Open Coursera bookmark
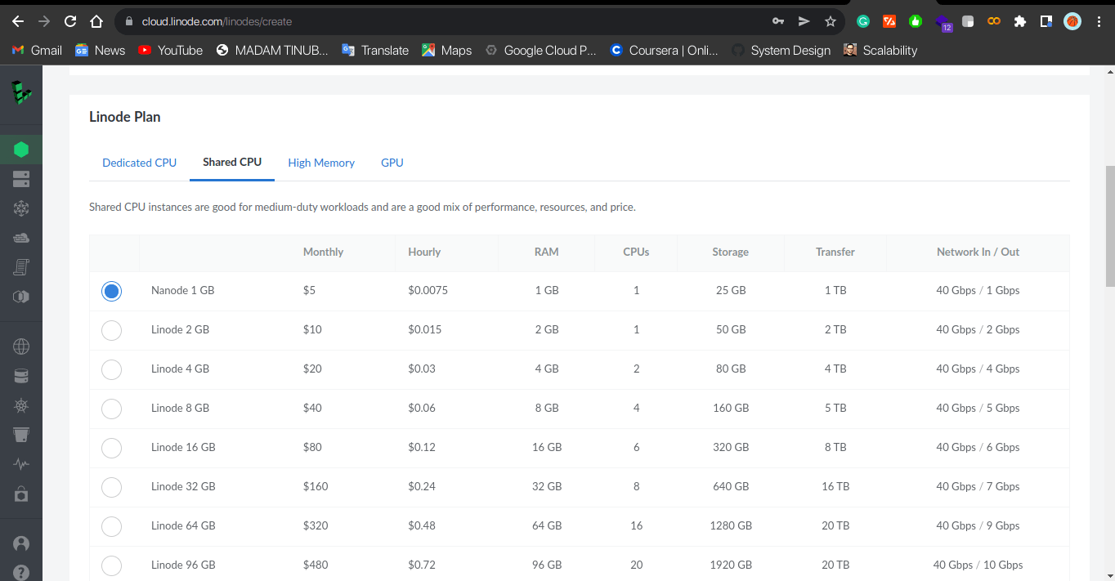The height and width of the screenshot is (581, 1115). coord(664,50)
